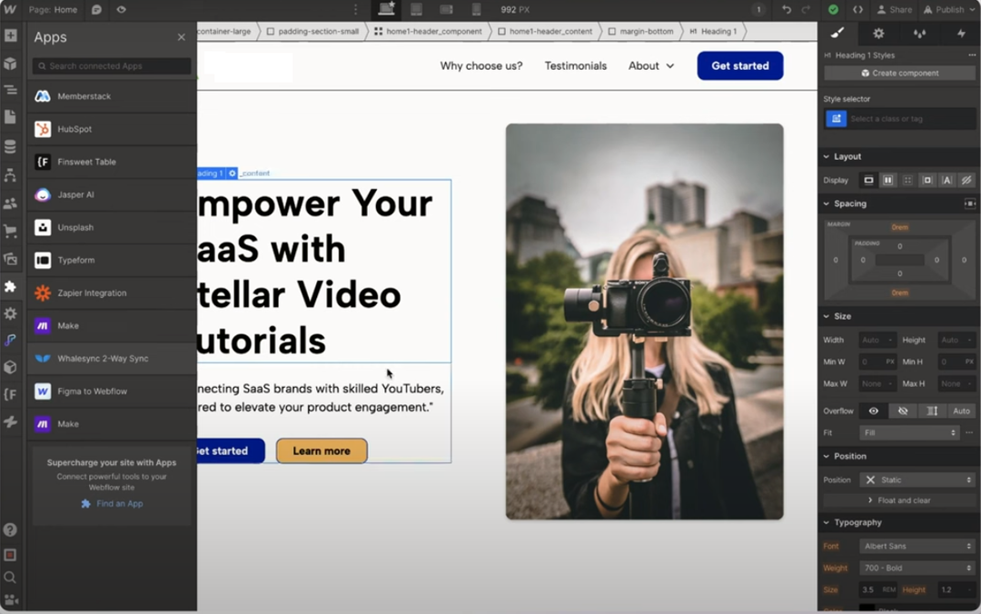Open the Pages panel icon
The height and width of the screenshot is (614, 981).
[11, 117]
